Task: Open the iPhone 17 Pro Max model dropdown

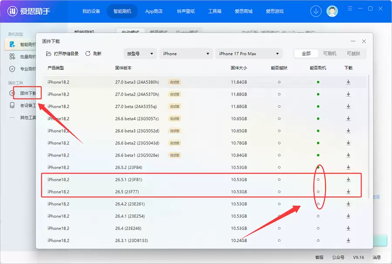Action: 249,54
